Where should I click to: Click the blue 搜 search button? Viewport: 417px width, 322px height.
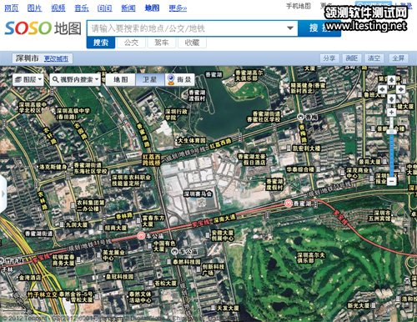[319, 28]
